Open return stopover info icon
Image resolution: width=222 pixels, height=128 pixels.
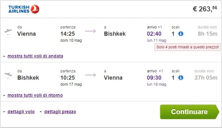[181, 78]
